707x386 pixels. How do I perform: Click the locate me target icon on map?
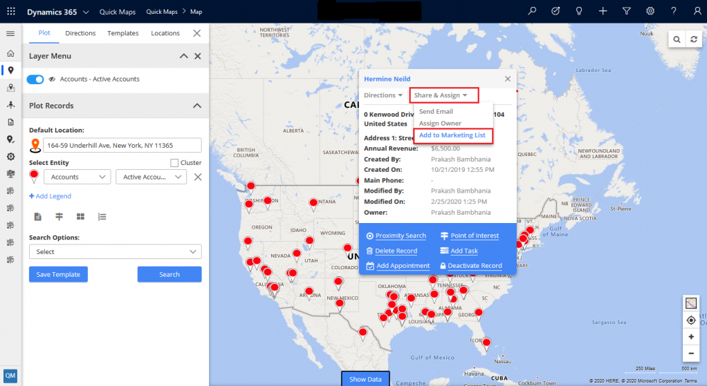tap(691, 320)
